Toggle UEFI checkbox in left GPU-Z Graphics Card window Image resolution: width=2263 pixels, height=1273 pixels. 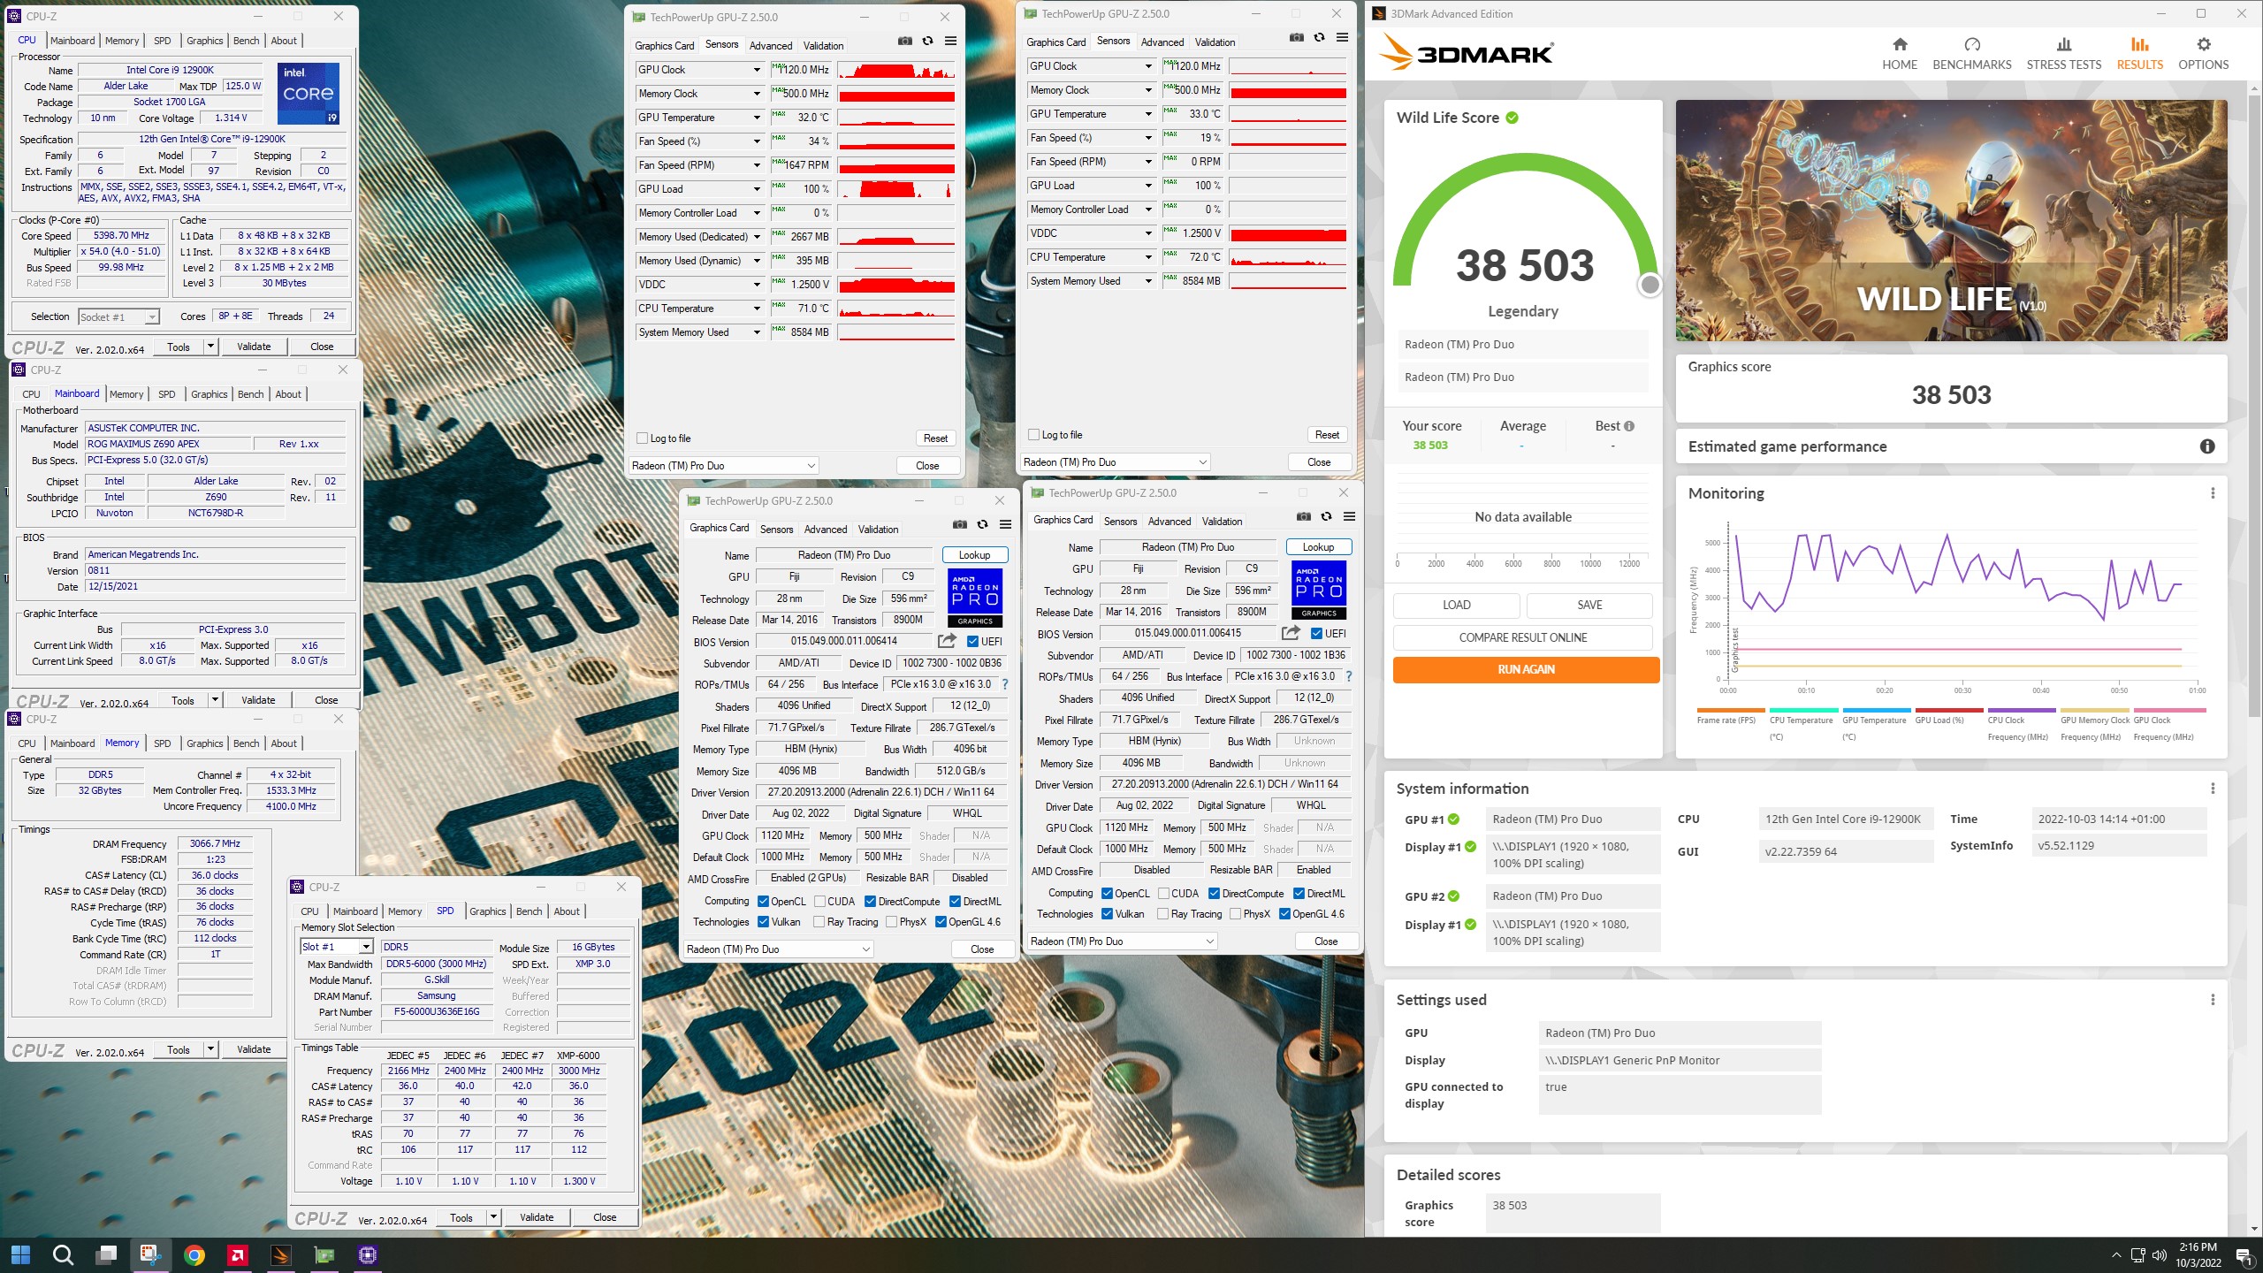click(x=972, y=642)
